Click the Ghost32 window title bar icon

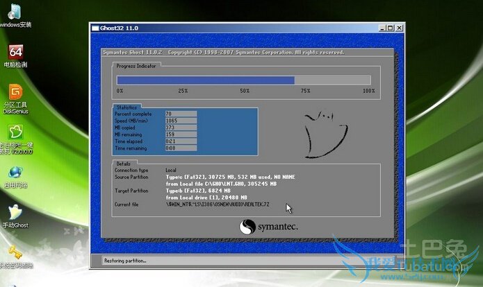tap(95, 28)
